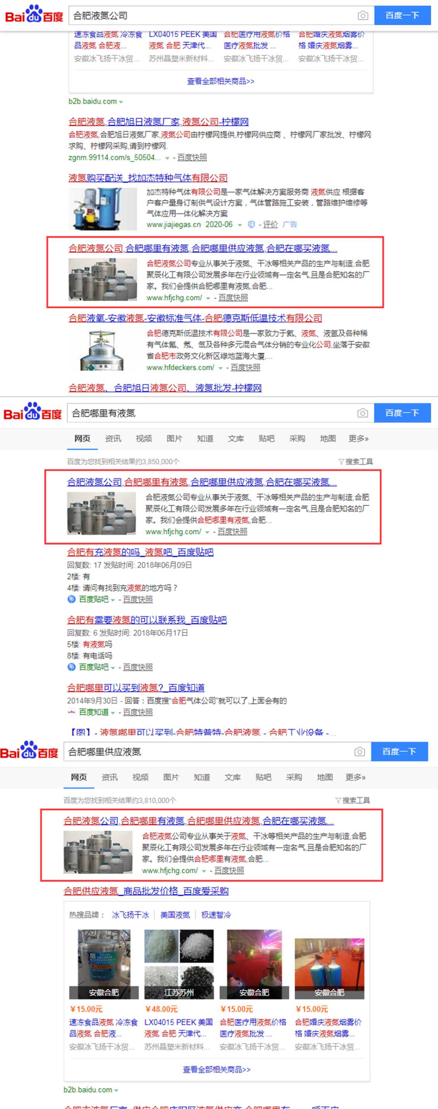Click hfjchg.com result thumbnail in 合肥哪里有液氮 results

101,514
